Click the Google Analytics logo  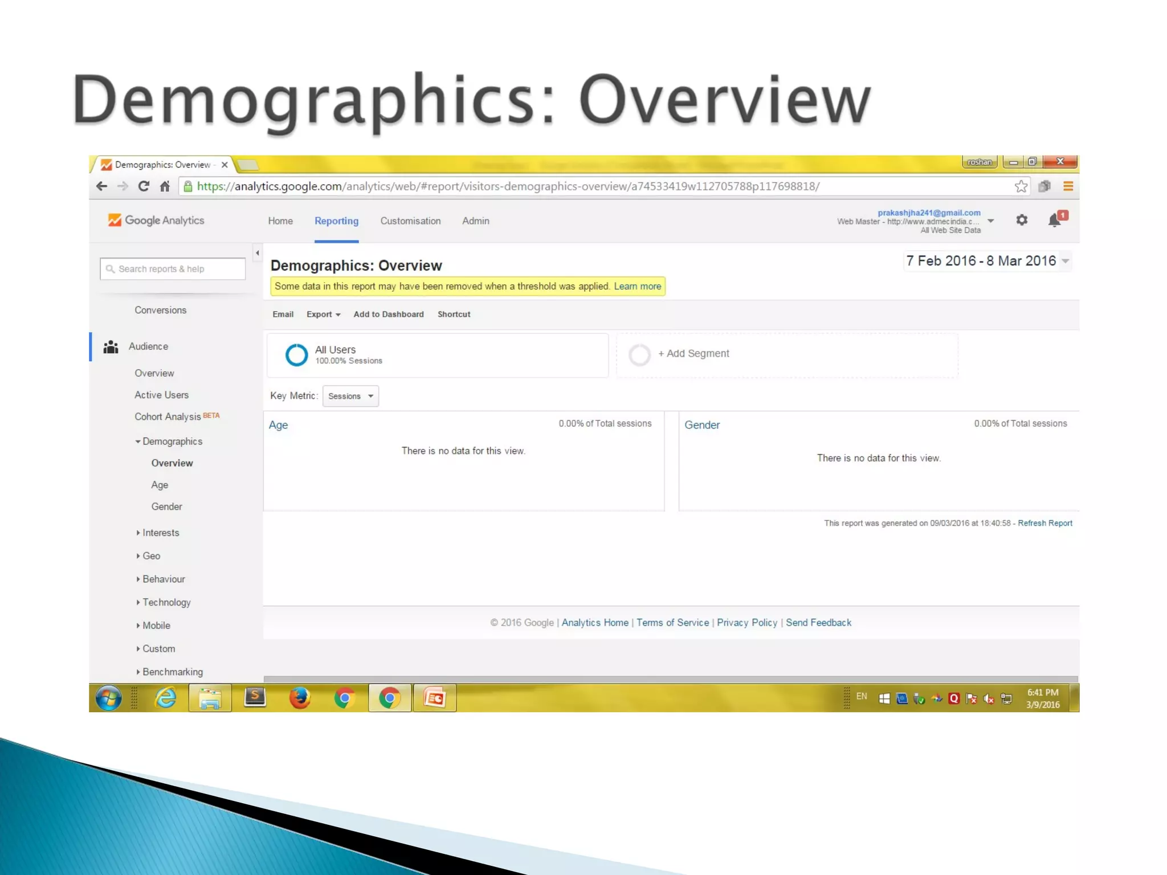coord(156,220)
